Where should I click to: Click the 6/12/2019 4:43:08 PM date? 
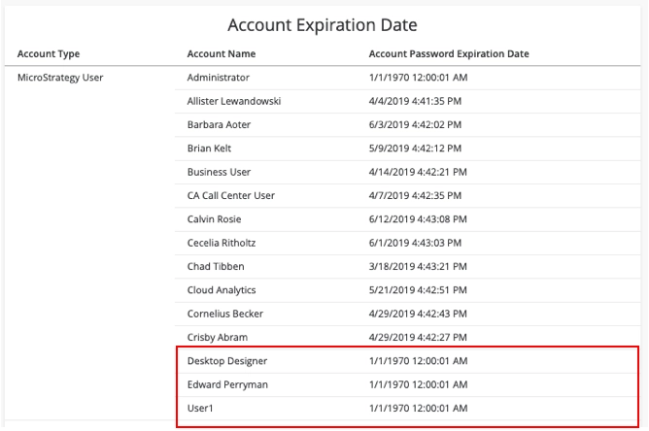click(418, 218)
